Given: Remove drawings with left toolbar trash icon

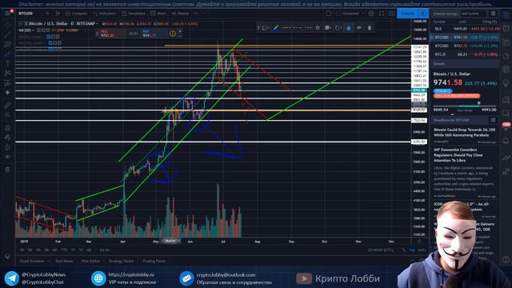Looking at the screenshot, I should point(7,170).
